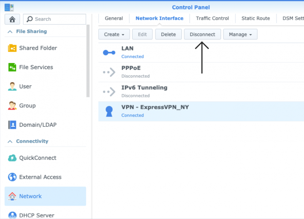Image resolution: width=304 pixels, height=219 pixels.
Task: Open the User management section
Action: point(13,87)
